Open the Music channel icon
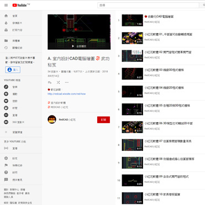This screenshot has width=205, height=205. point(6,87)
